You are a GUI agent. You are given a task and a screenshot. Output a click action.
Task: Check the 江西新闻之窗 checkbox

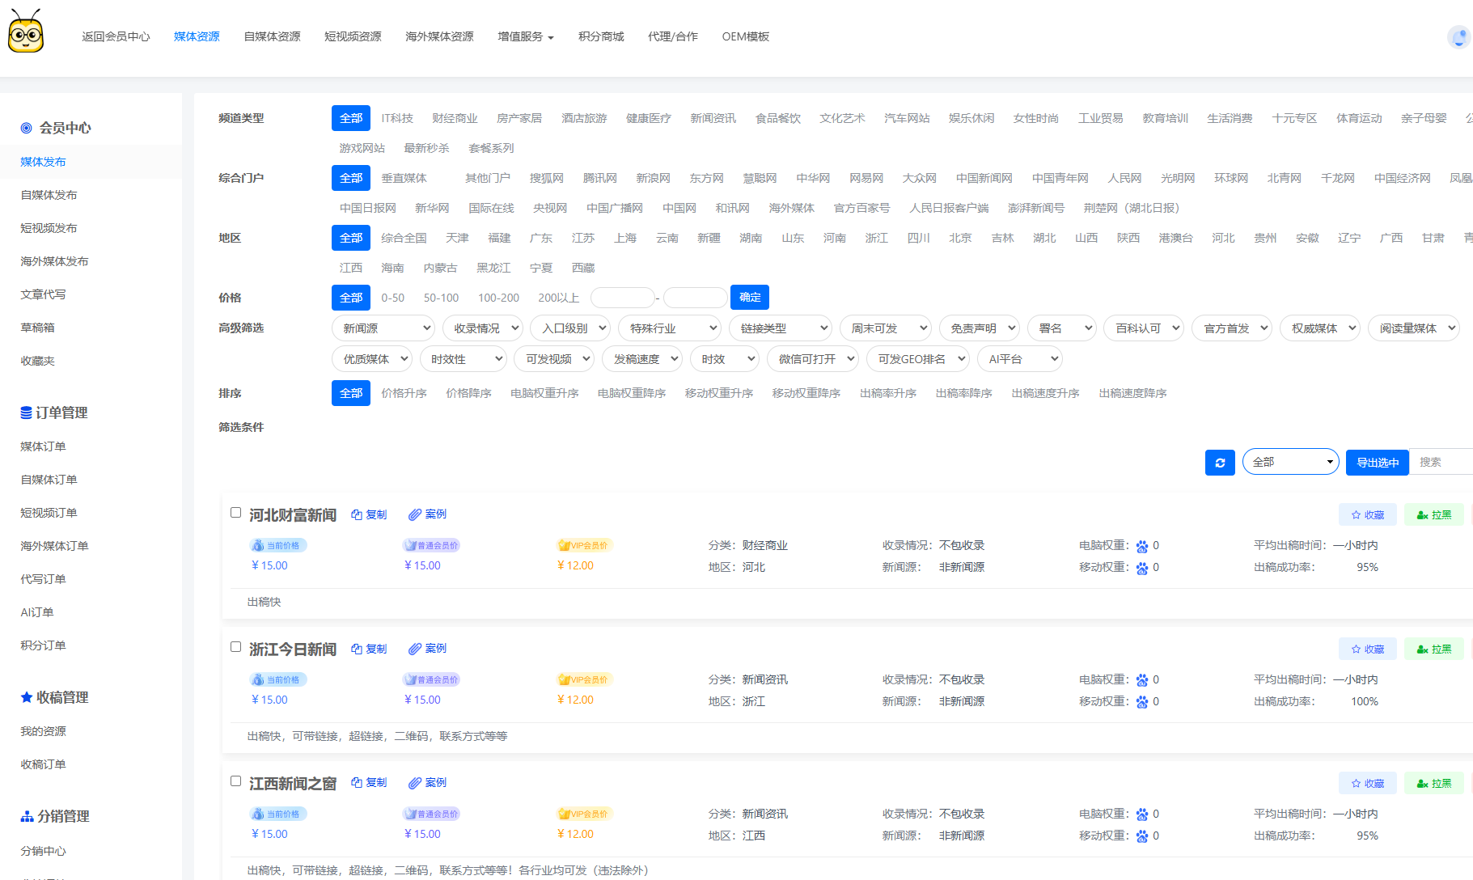(235, 781)
